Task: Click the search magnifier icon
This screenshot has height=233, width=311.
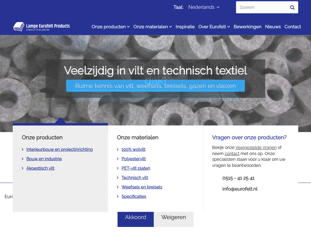Action: [x=292, y=8]
